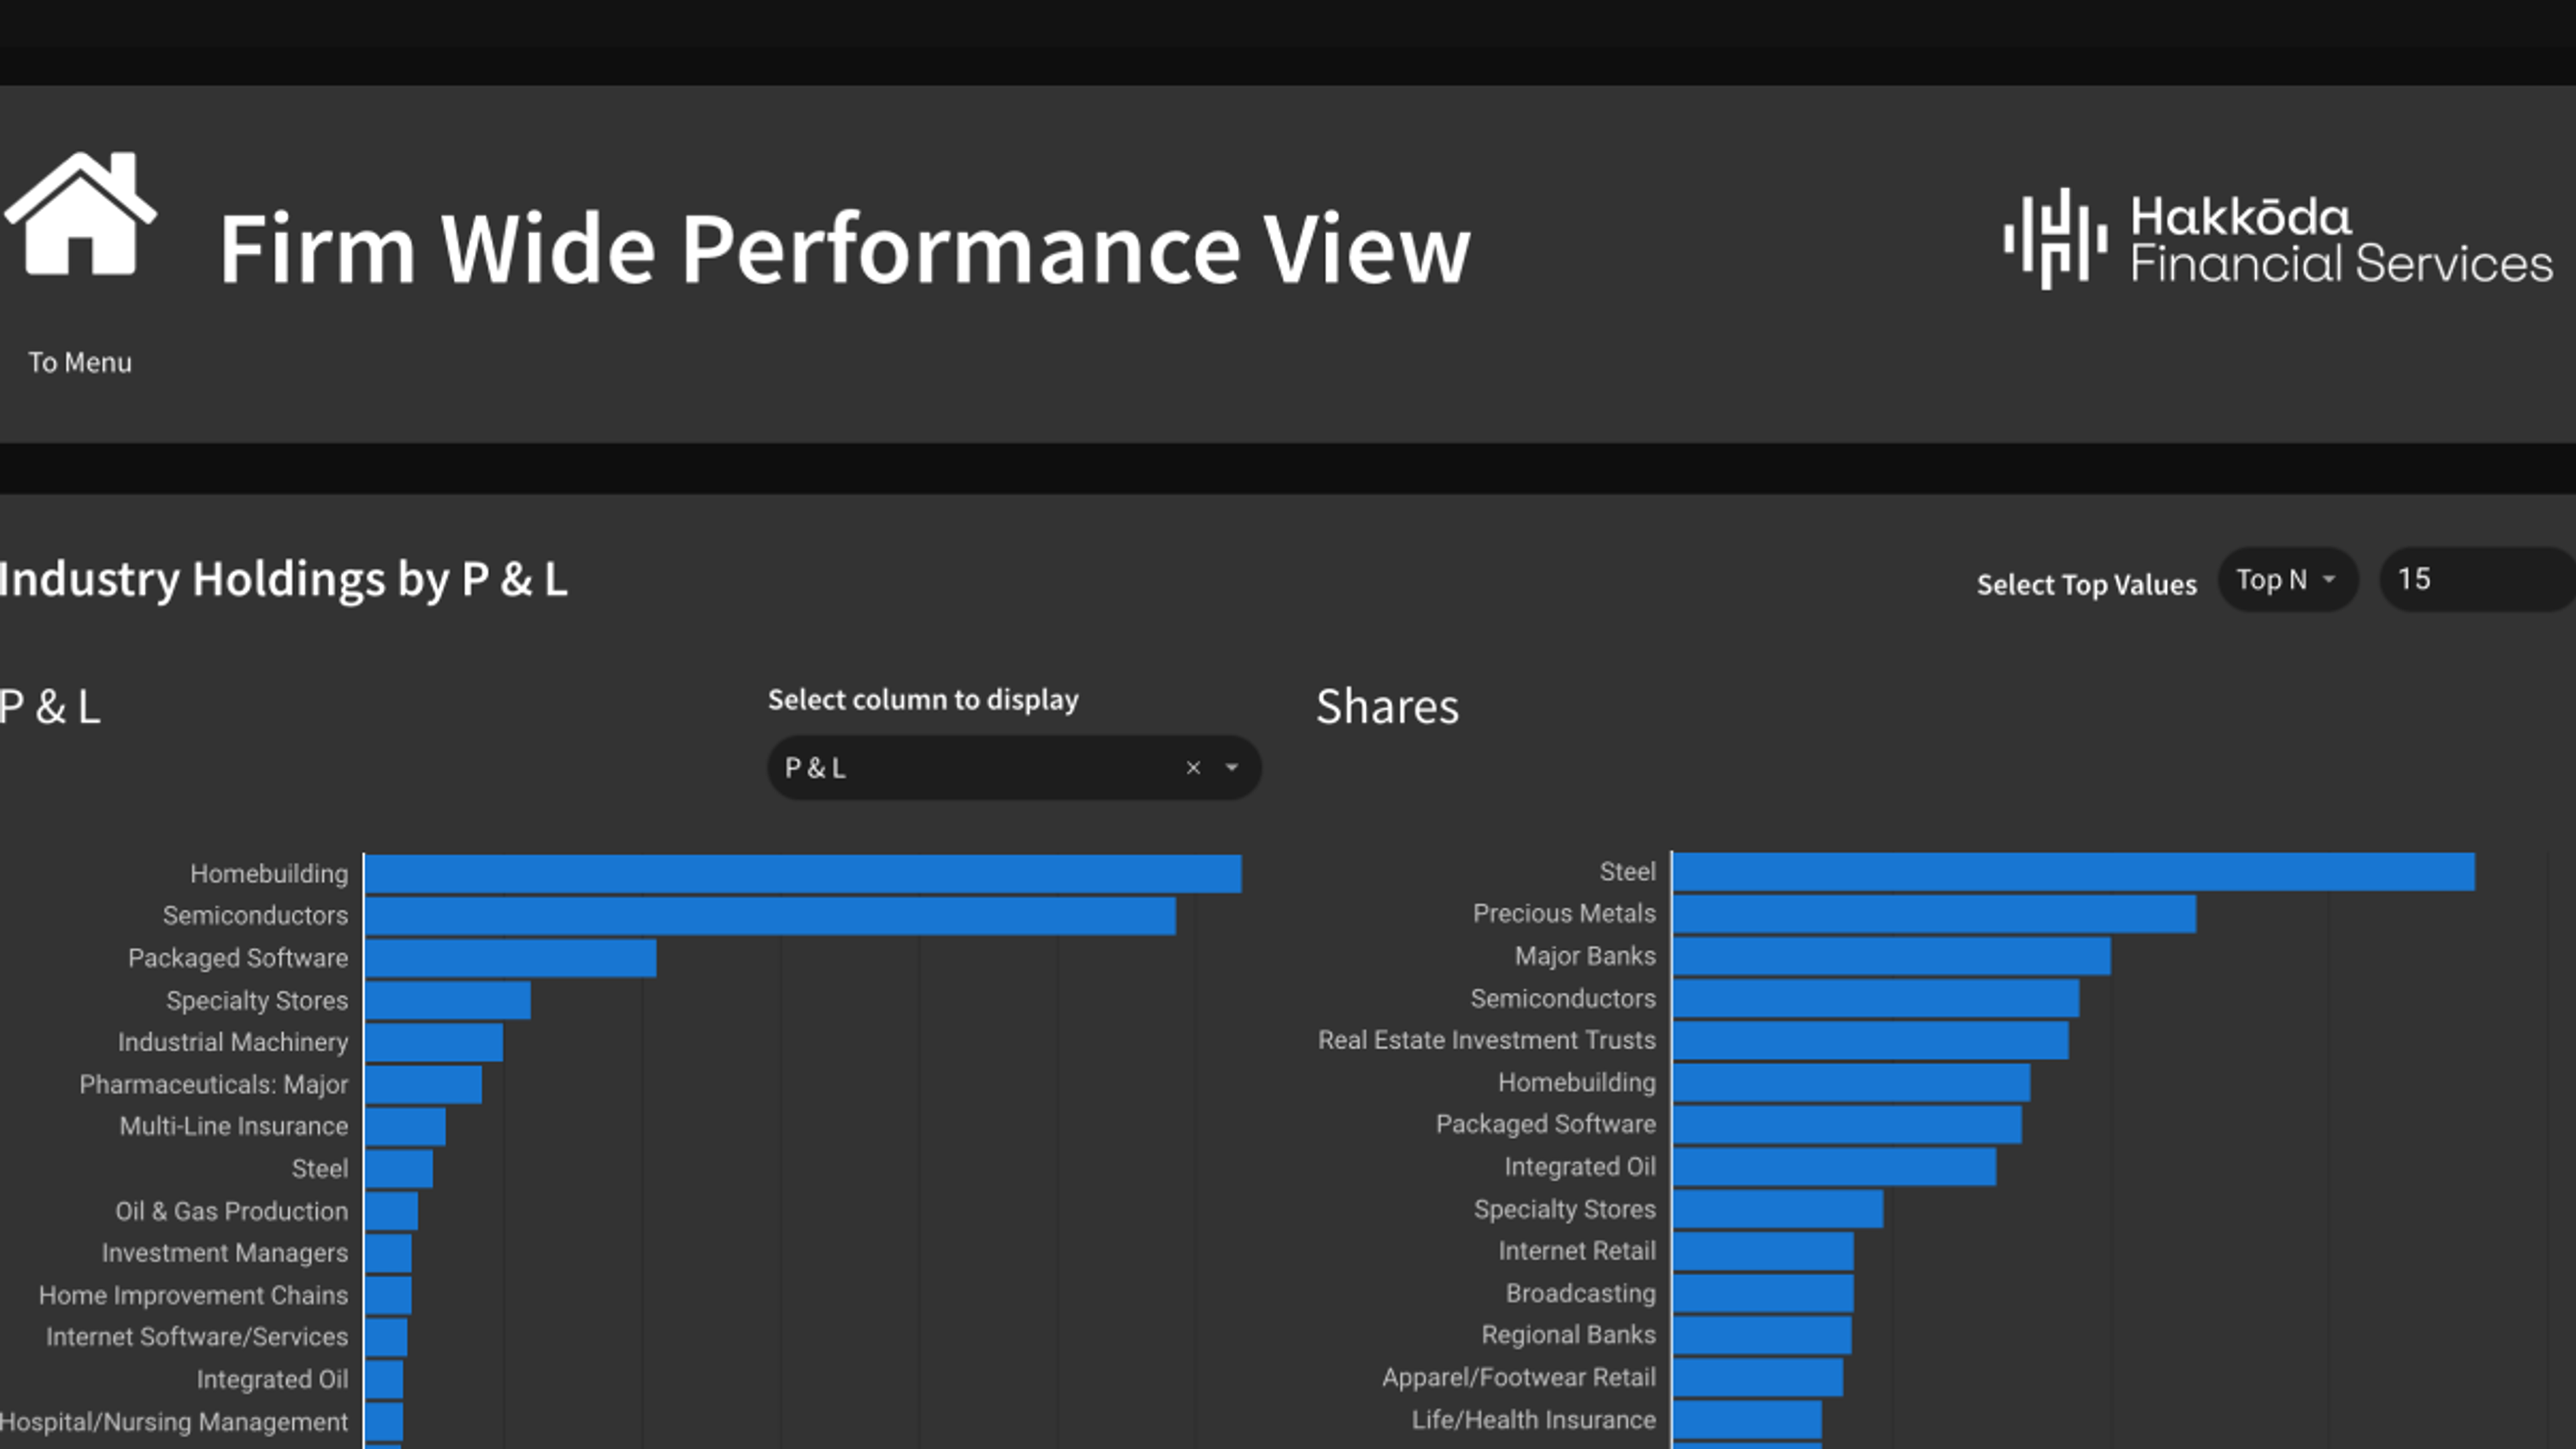
Task: Clear the P & L column selection
Action: (x=1193, y=768)
